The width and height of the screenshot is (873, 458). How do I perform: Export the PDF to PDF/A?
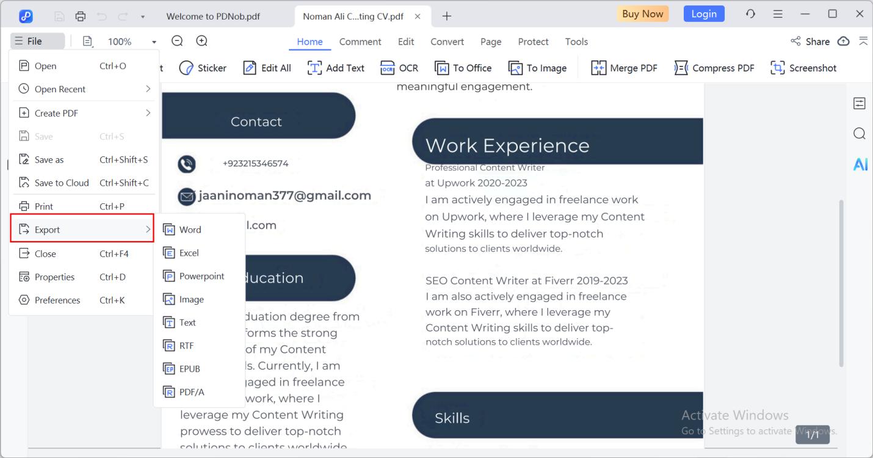click(x=199, y=392)
